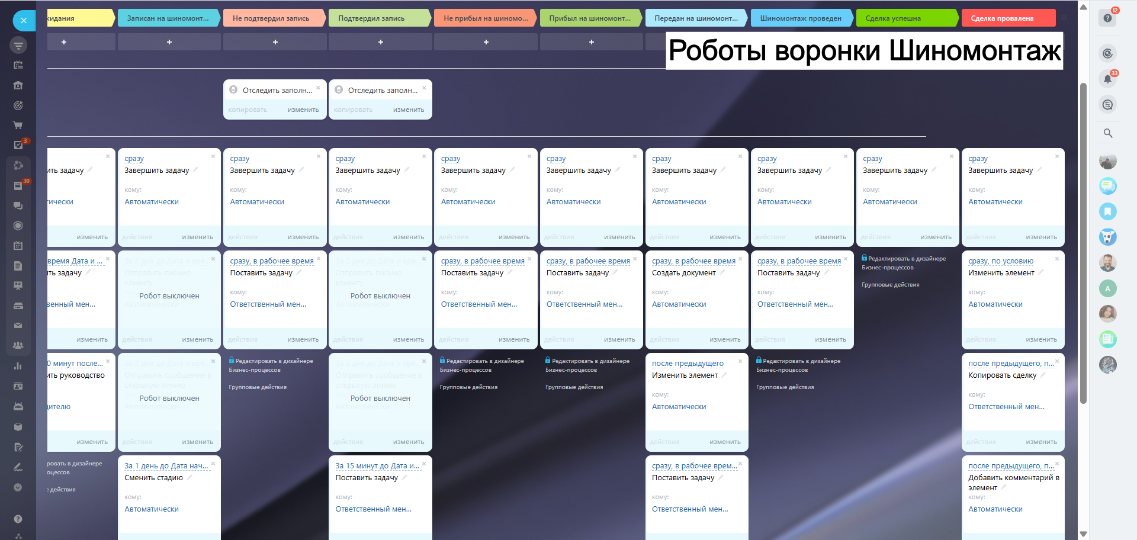Click the funnel settings gear after Сделка провалена
This screenshot has height=540, width=1137.
click(x=1064, y=18)
